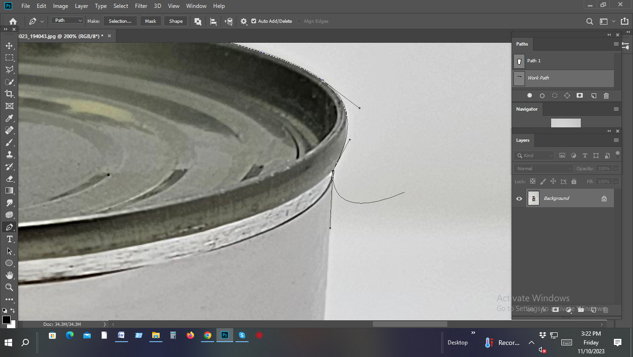Hide the Background layer eye icon

(519, 198)
